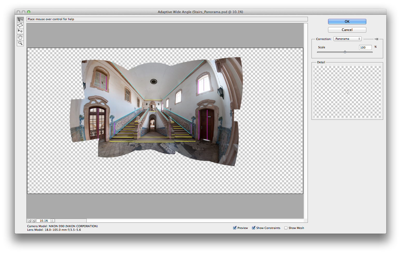The width and height of the screenshot is (401, 254).
Task: Click OK to apply the correction
Action: [x=347, y=22]
